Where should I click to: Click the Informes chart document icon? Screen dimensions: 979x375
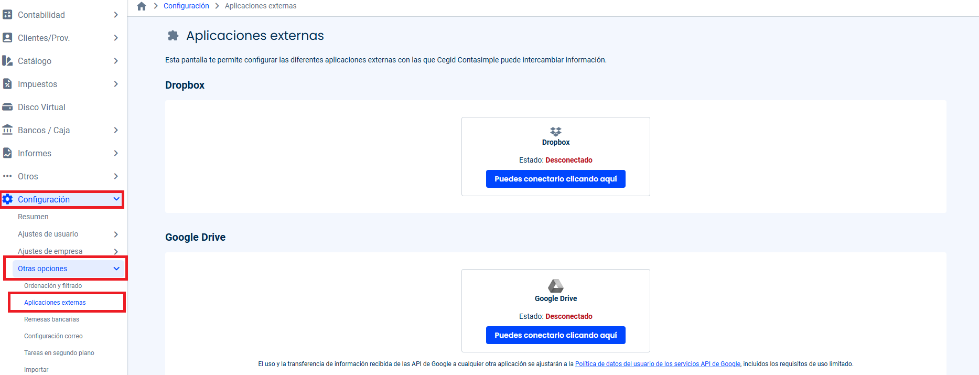click(x=7, y=153)
